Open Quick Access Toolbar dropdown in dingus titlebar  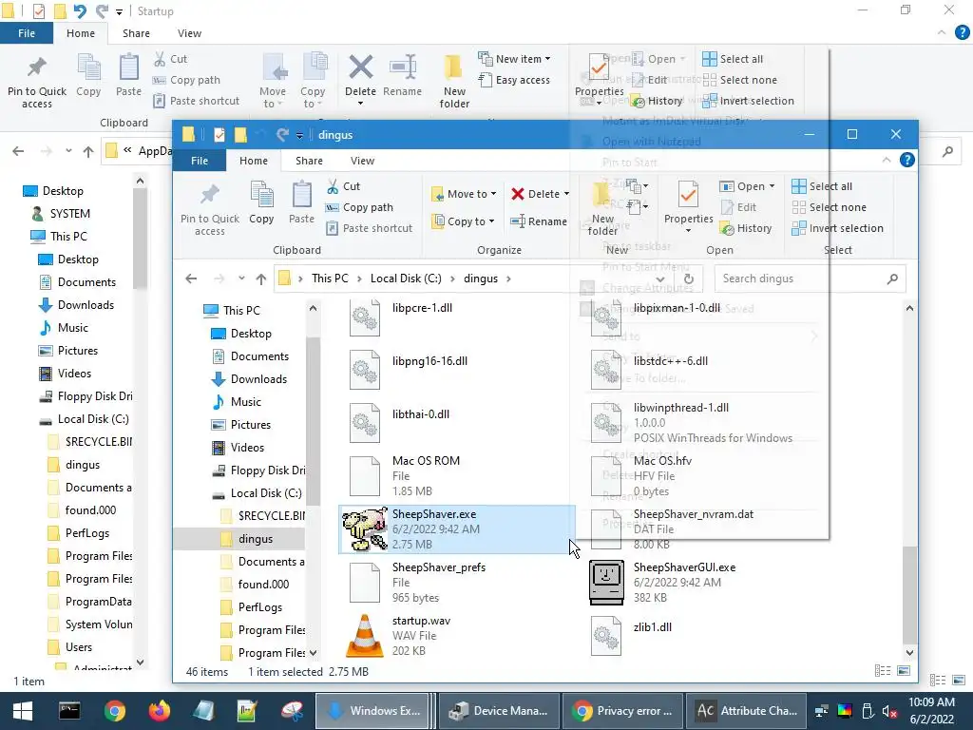point(299,135)
